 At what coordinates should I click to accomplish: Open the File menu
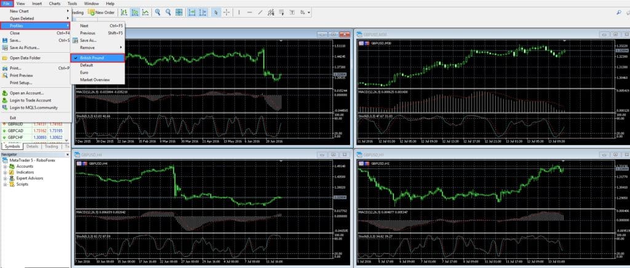tap(6, 3)
